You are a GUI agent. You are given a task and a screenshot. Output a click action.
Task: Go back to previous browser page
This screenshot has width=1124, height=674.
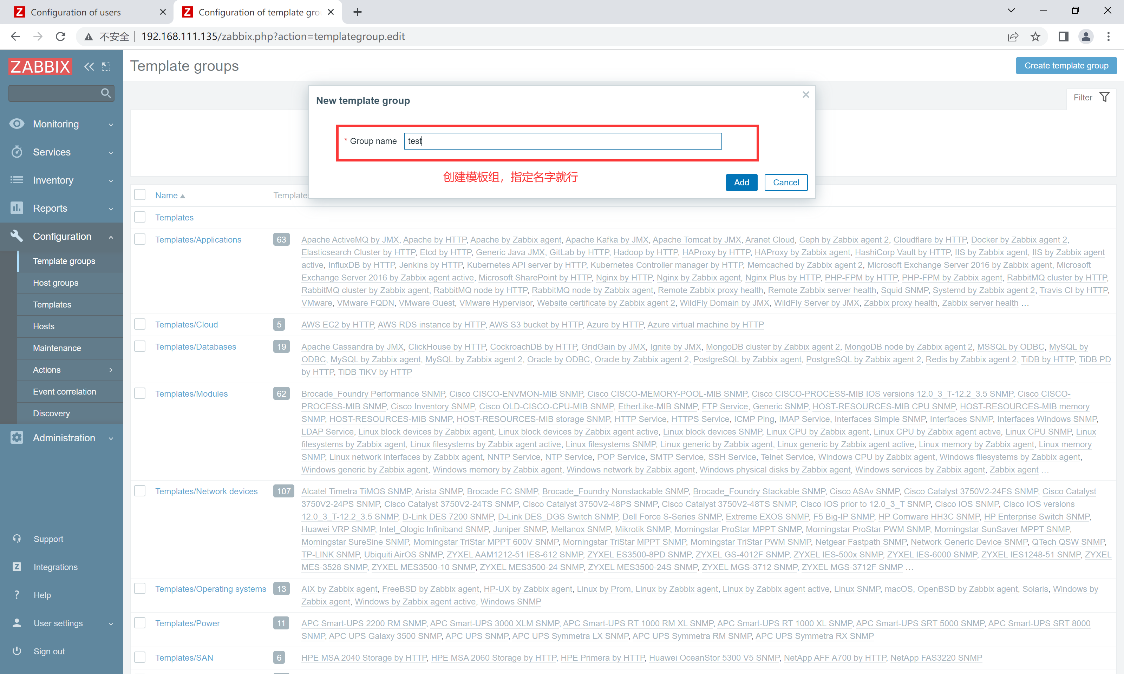tap(15, 37)
